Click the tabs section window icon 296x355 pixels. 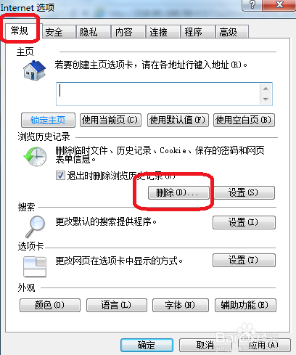(35, 266)
